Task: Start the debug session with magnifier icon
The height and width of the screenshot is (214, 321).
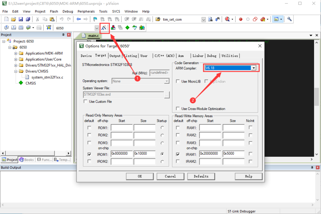Action: [x=227, y=19]
